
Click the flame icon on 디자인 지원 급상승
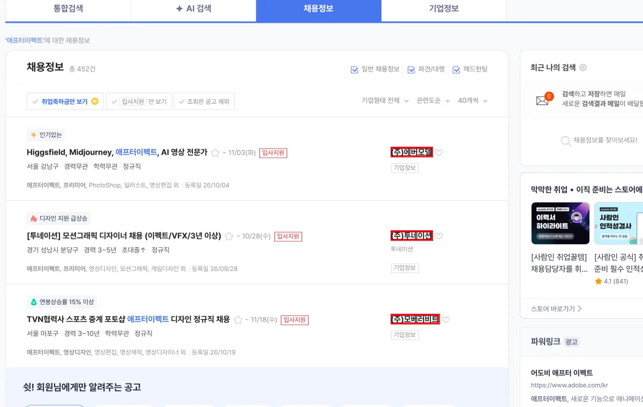click(34, 218)
